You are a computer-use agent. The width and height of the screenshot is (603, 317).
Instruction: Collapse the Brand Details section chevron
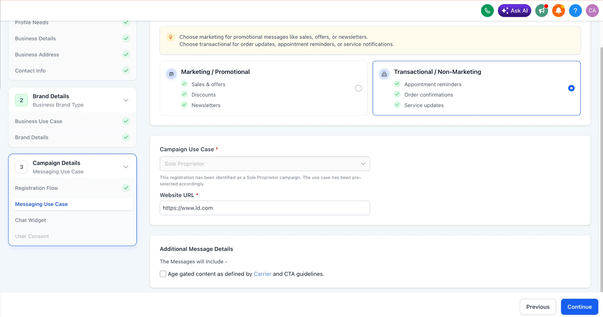[x=126, y=100]
